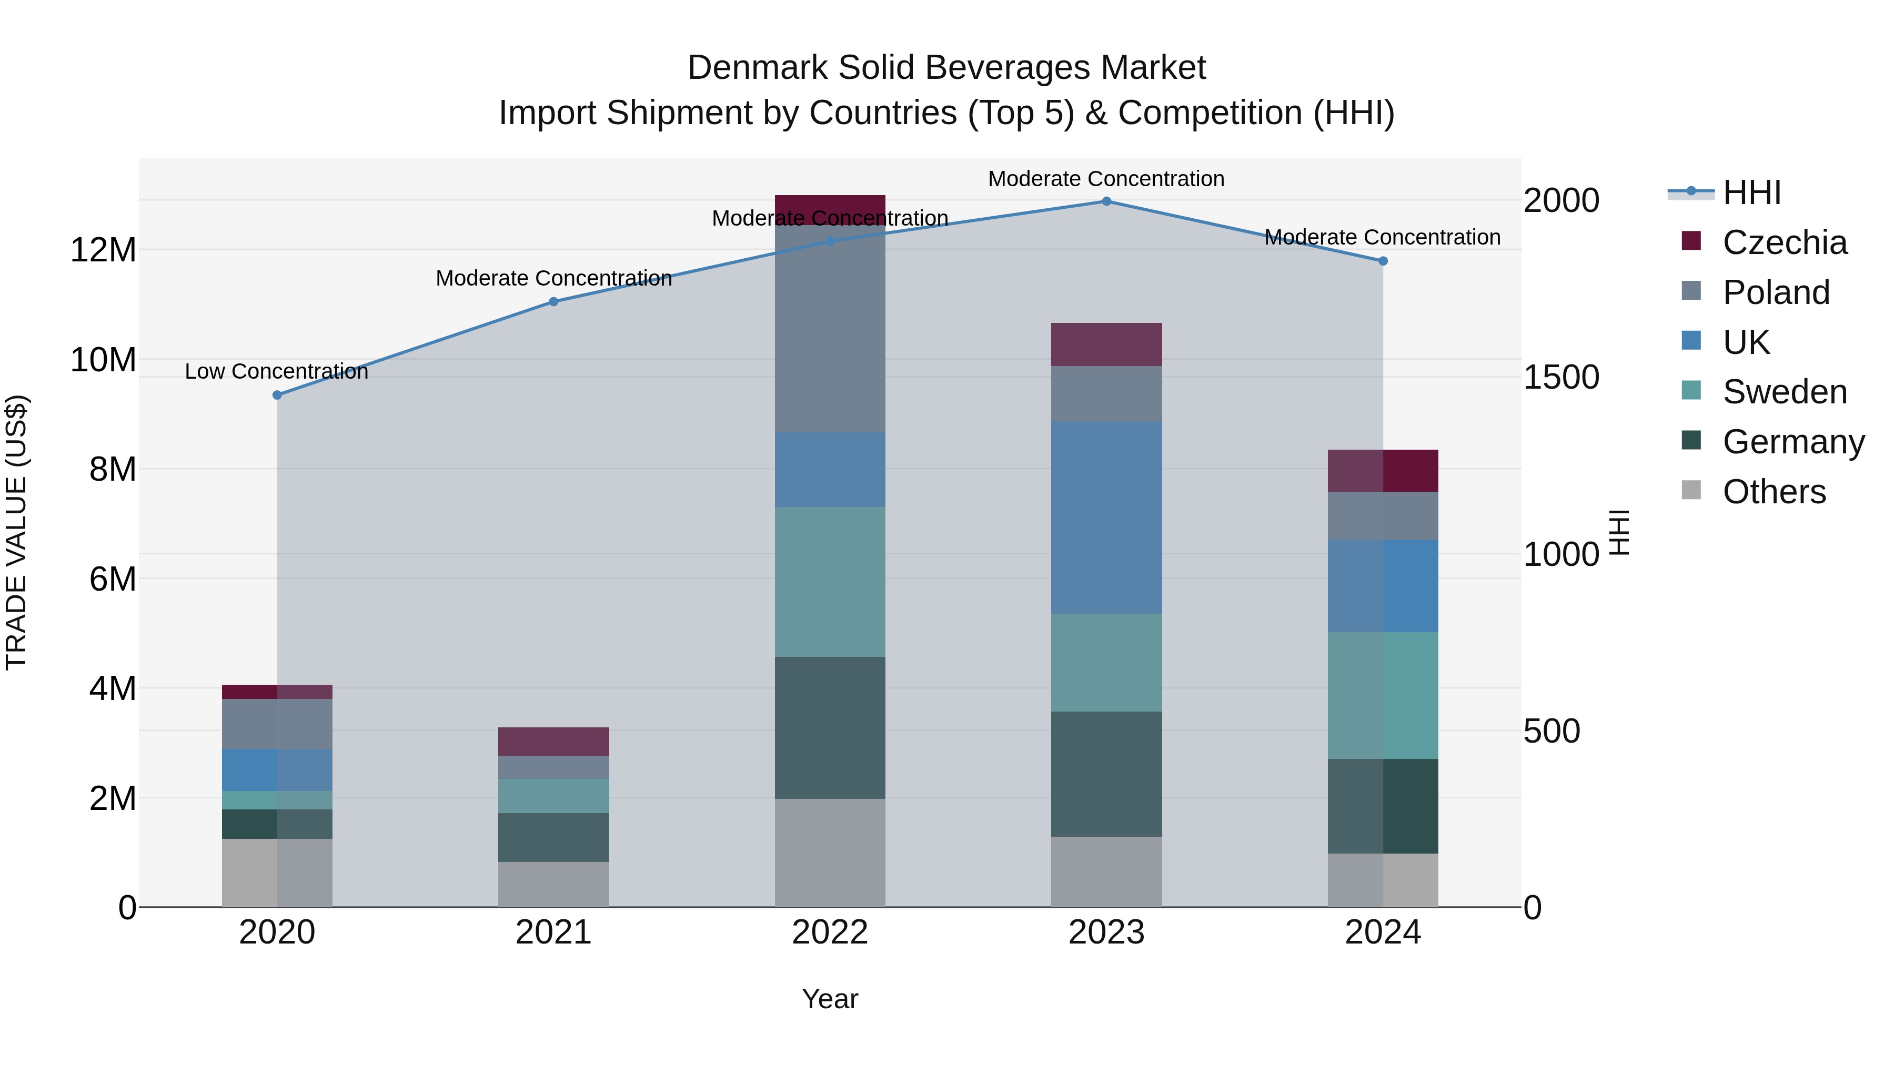Click the 2023 x-axis label
This screenshot has height=1065, width=1894.
(x=1106, y=932)
